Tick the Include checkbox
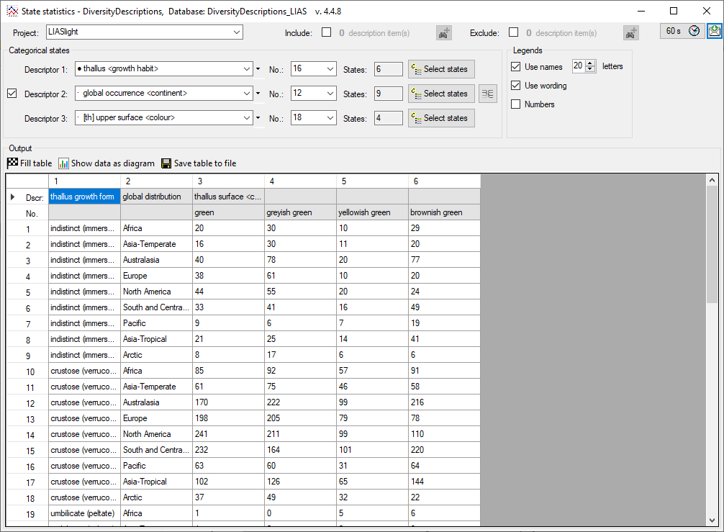 326,32
